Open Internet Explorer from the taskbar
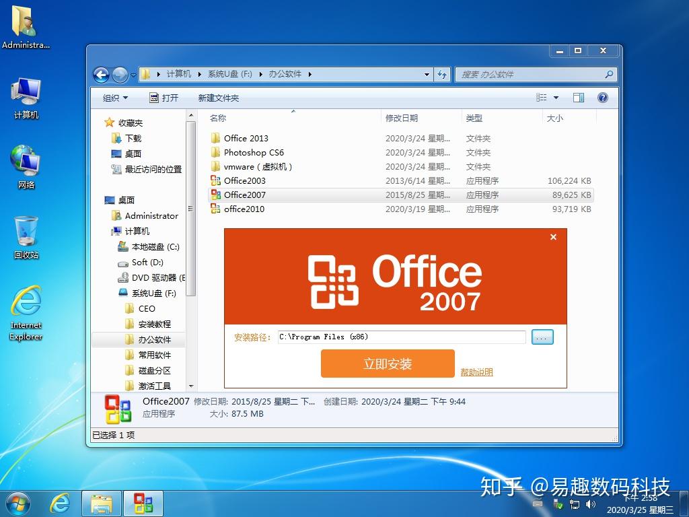689x517 pixels. click(x=60, y=504)
